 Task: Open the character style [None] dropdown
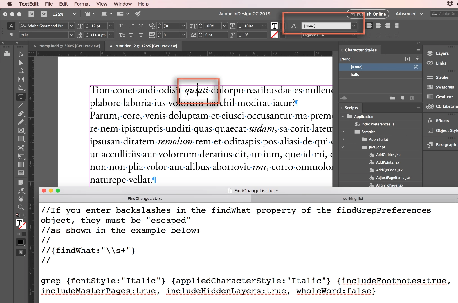pyautogui.click(x=354, y=26)
